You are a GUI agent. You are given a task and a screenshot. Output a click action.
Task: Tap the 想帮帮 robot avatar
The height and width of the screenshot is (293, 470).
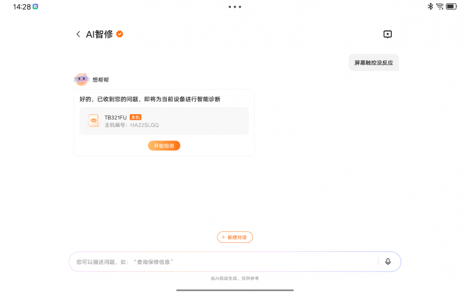(x=82, y=80)
